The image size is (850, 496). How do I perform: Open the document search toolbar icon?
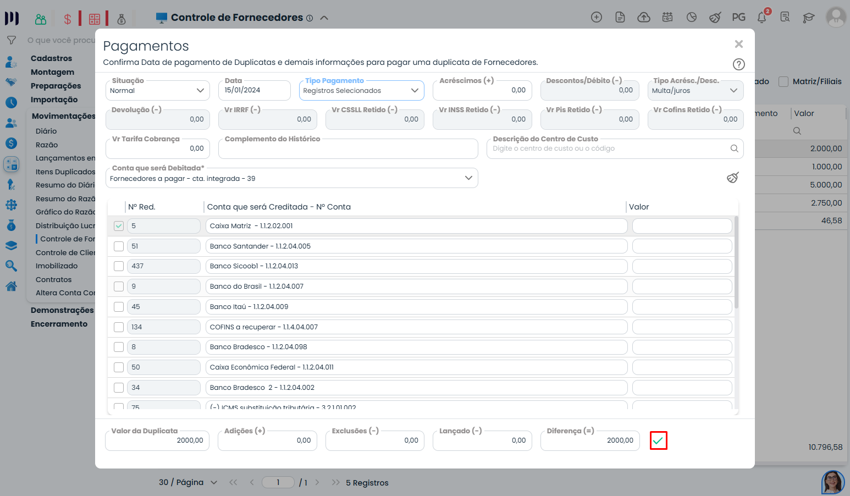pos(785,18)
